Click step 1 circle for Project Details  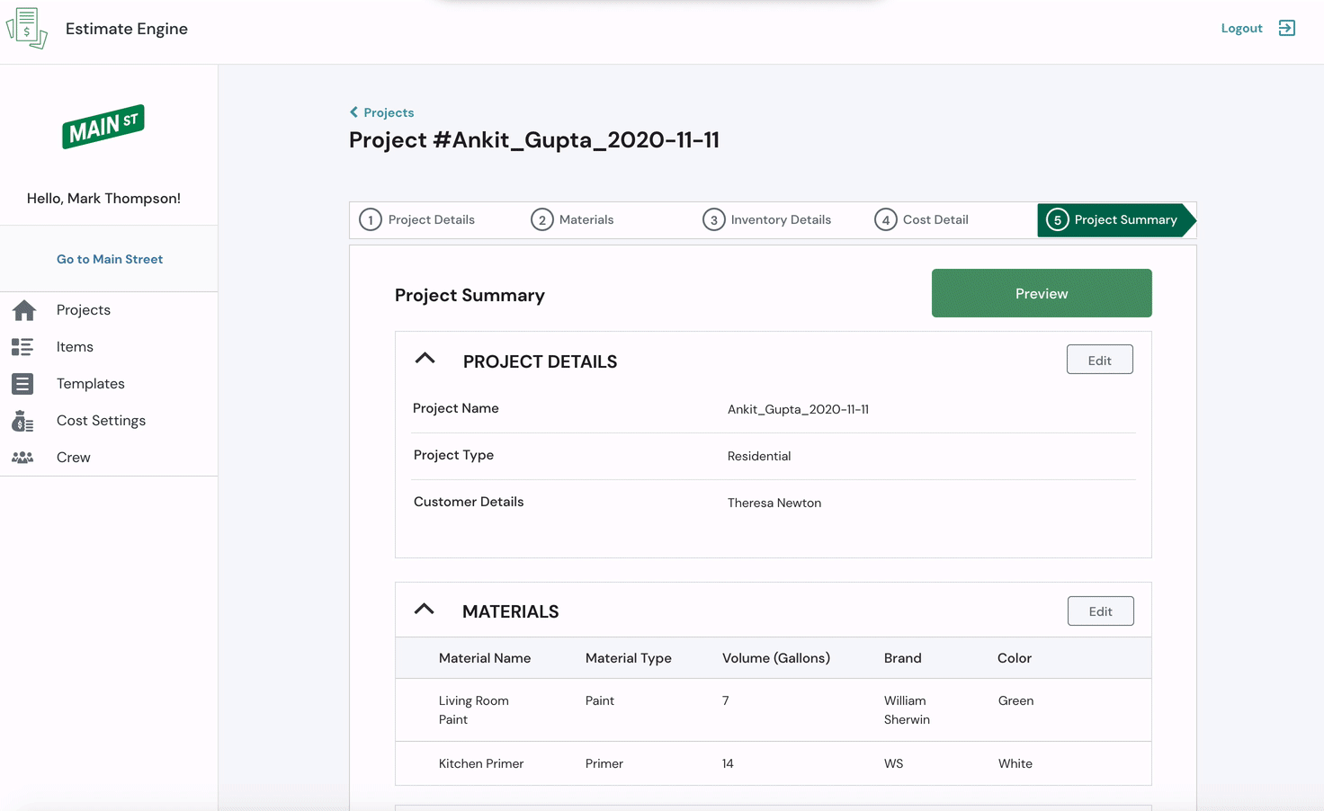click(x=371, y=219)
